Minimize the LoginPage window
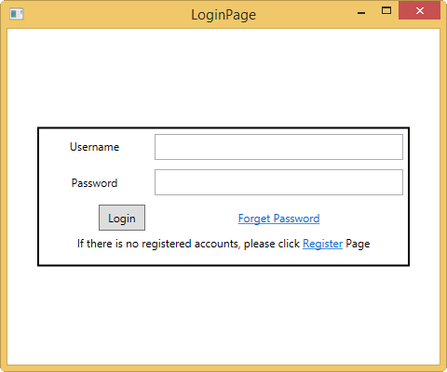The image size is (447, 372). [x=361, y=13]
